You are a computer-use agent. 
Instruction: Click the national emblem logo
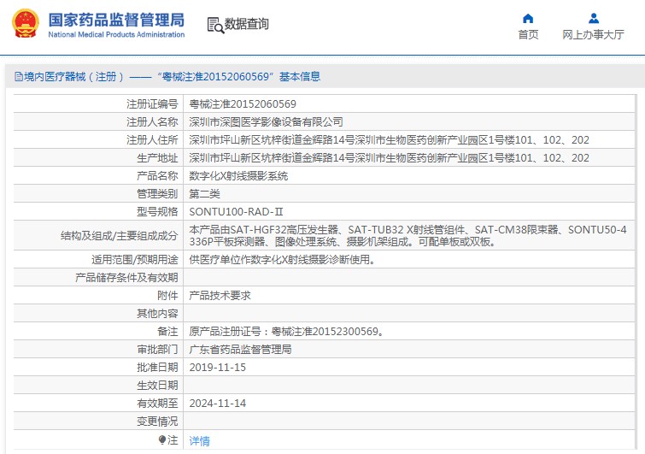pos(26,24)
